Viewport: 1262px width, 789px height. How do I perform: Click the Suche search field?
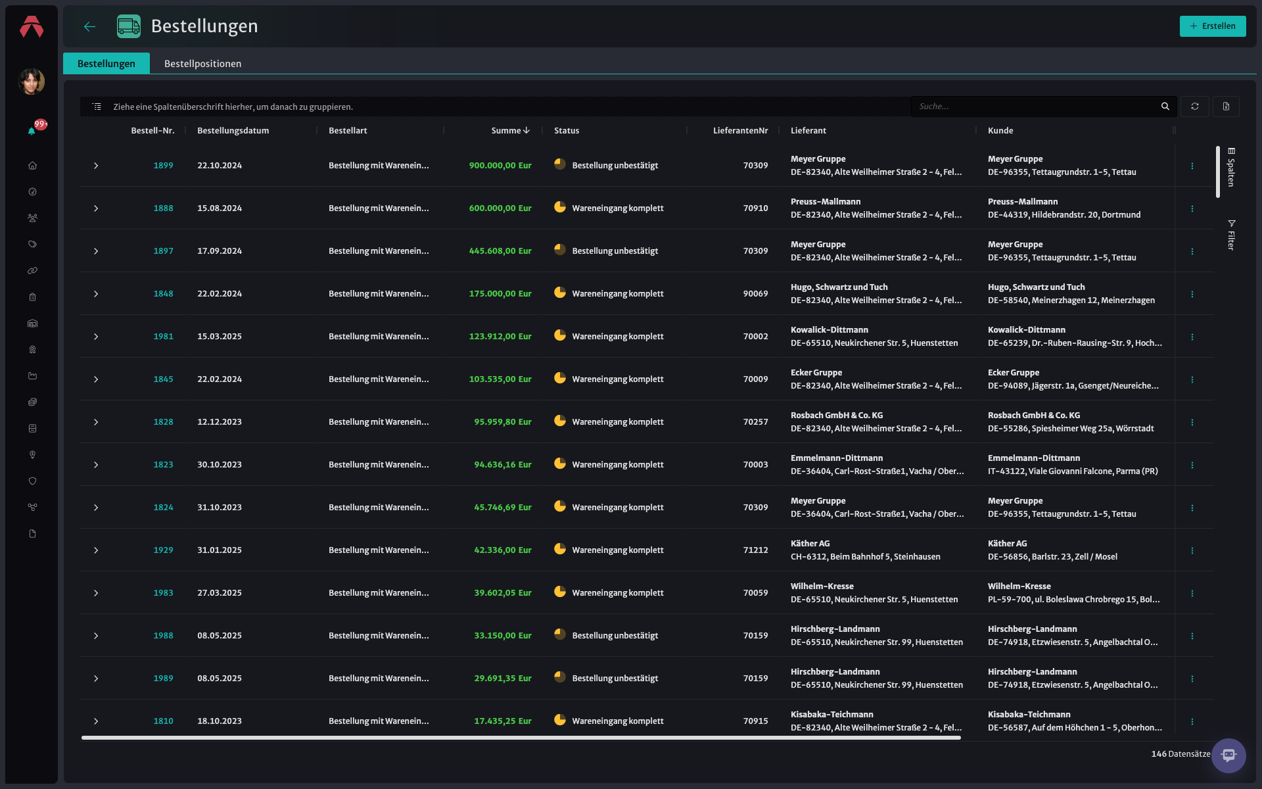click(1037, 107)
